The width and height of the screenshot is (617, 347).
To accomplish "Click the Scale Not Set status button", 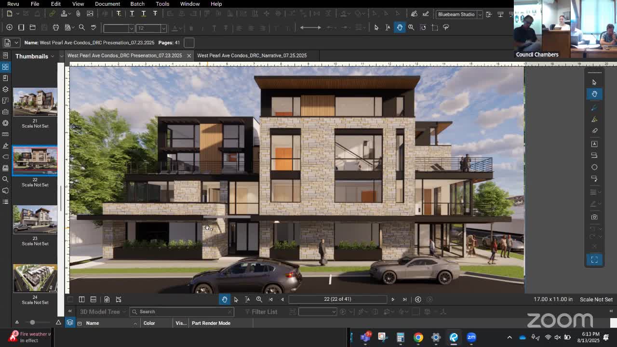I will coord(596,299).
